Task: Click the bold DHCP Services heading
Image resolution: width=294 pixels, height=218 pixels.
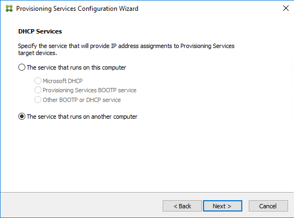Action: tap(40, 31)
